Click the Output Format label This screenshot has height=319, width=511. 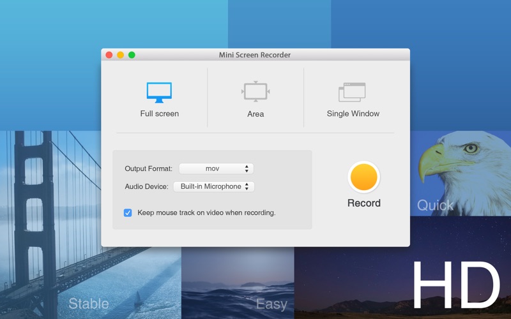point(148,168)
